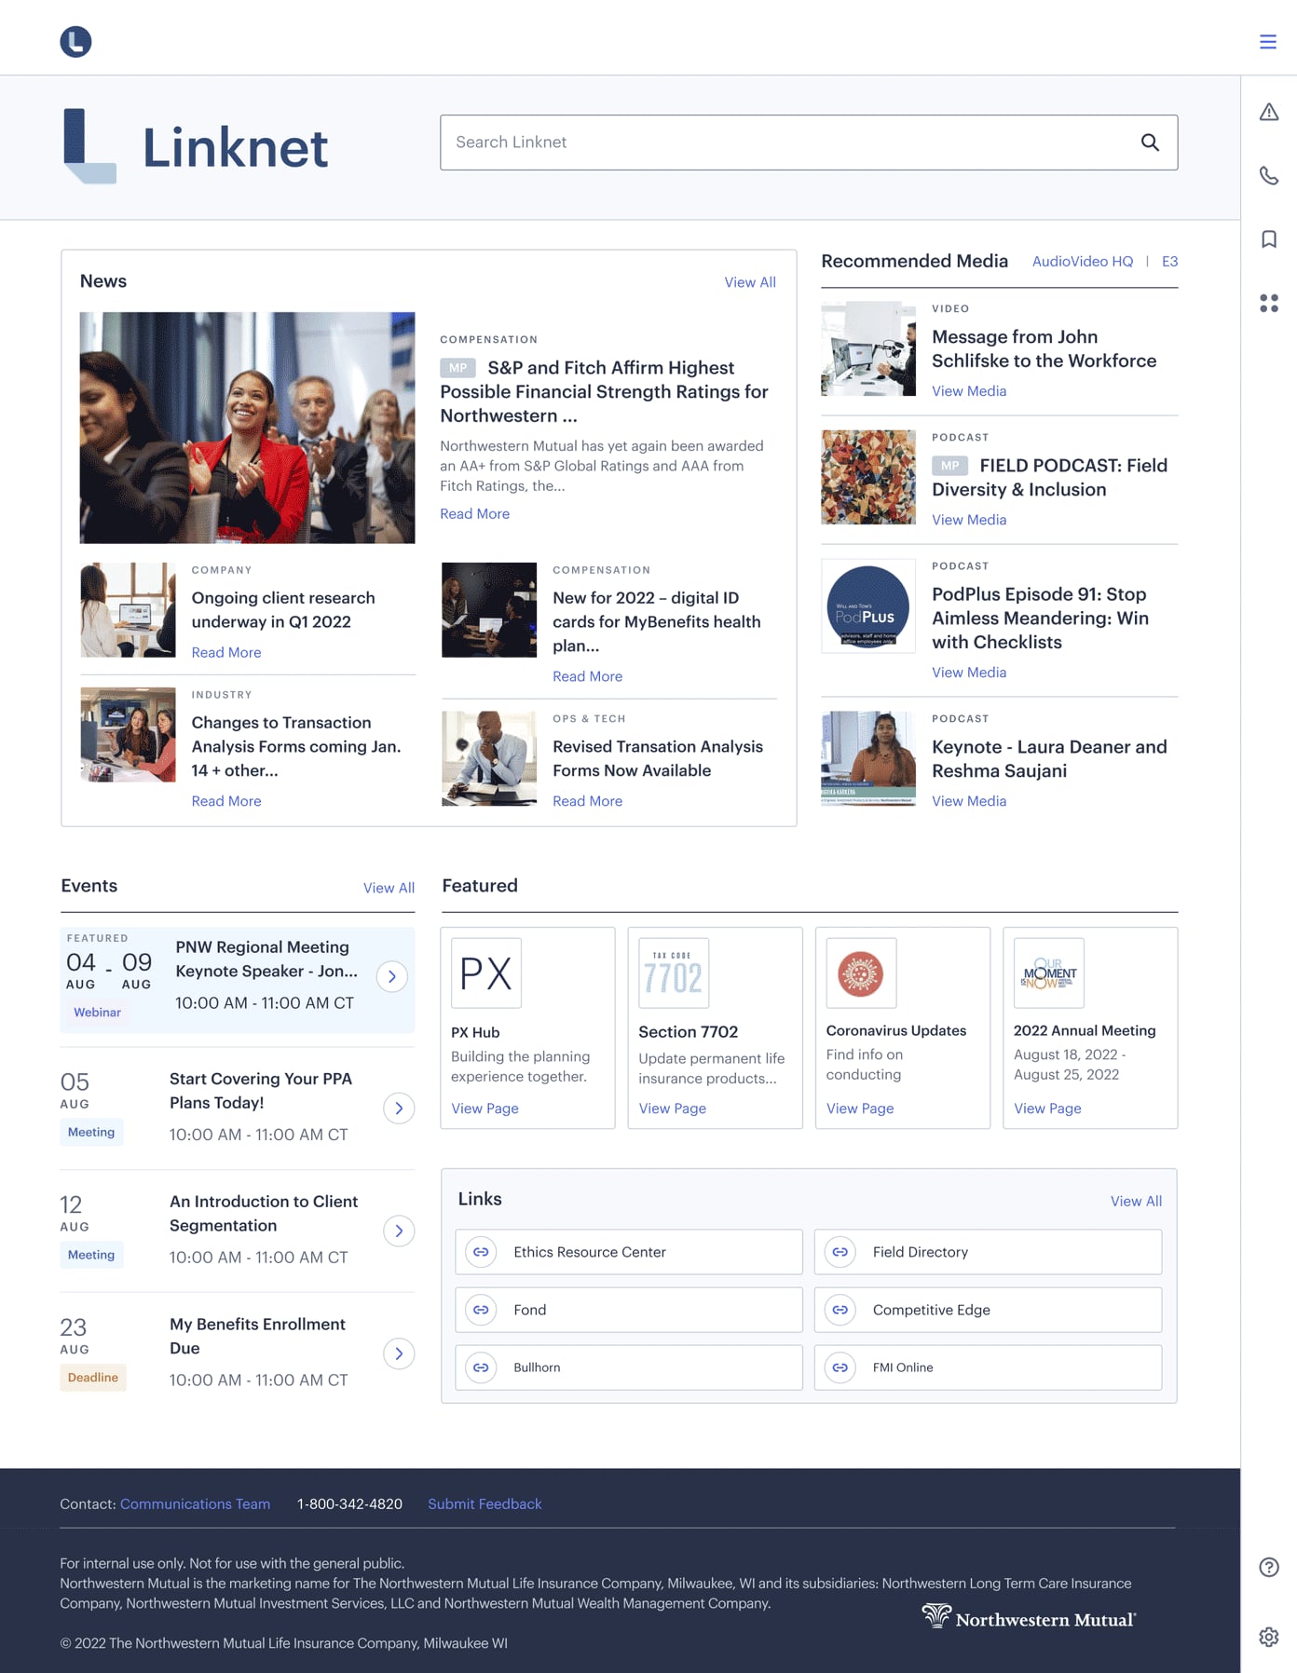The image size is (1297, 1673).
Task: View Page for Section 7702
Action: click(x=672, y=1109)
